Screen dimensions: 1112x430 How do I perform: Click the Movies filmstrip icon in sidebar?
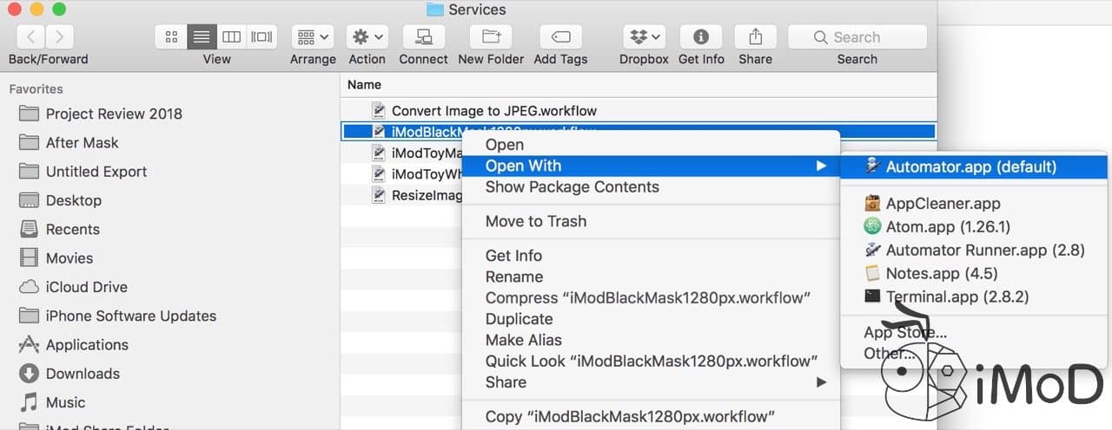tap(29, 257)
